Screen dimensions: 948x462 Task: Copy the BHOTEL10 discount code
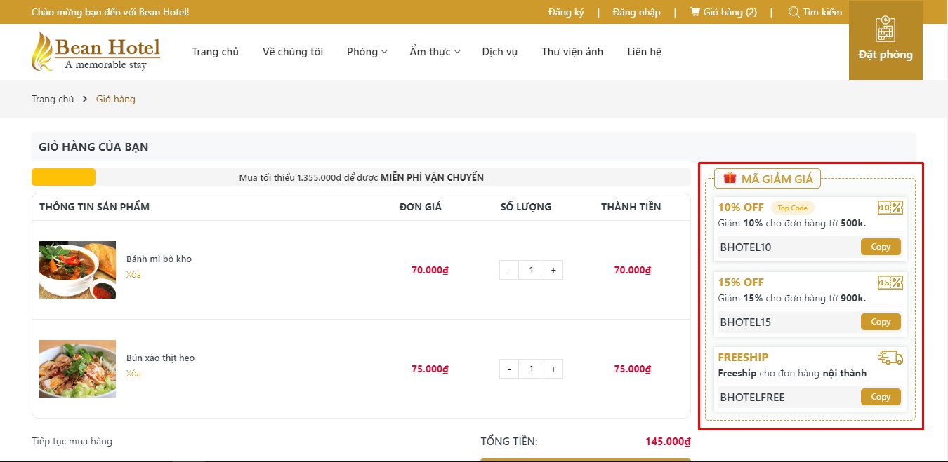pyautogui.click(x=881, y=247)
